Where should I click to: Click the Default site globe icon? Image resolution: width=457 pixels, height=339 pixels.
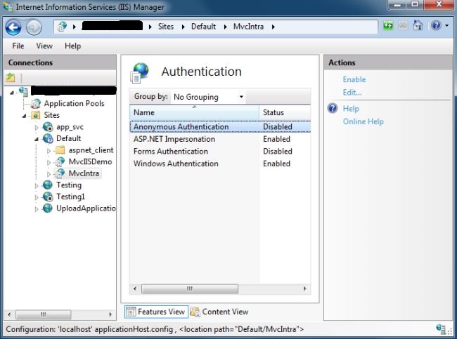pos(48,138)
